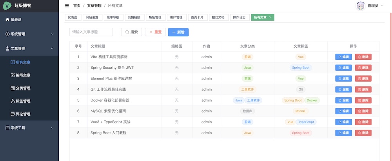Edit the Spring Boot 入门教程 article
The height and width of the screenshot is (161, 392).
[x=343, y=133]
